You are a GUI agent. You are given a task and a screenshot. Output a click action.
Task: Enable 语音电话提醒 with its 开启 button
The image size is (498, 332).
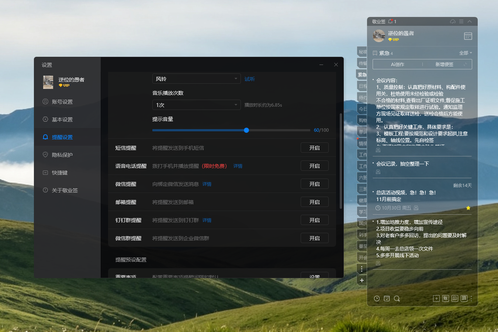click(314, 166)
